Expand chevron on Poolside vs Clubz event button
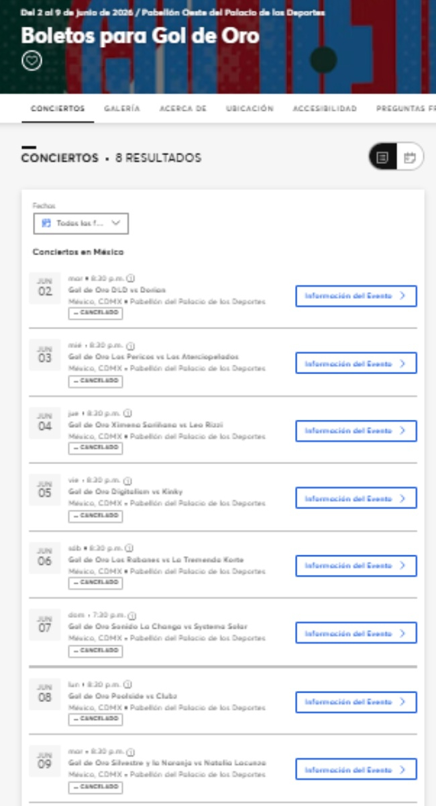This screenshot has height=806, width=436. coord(402,702)
